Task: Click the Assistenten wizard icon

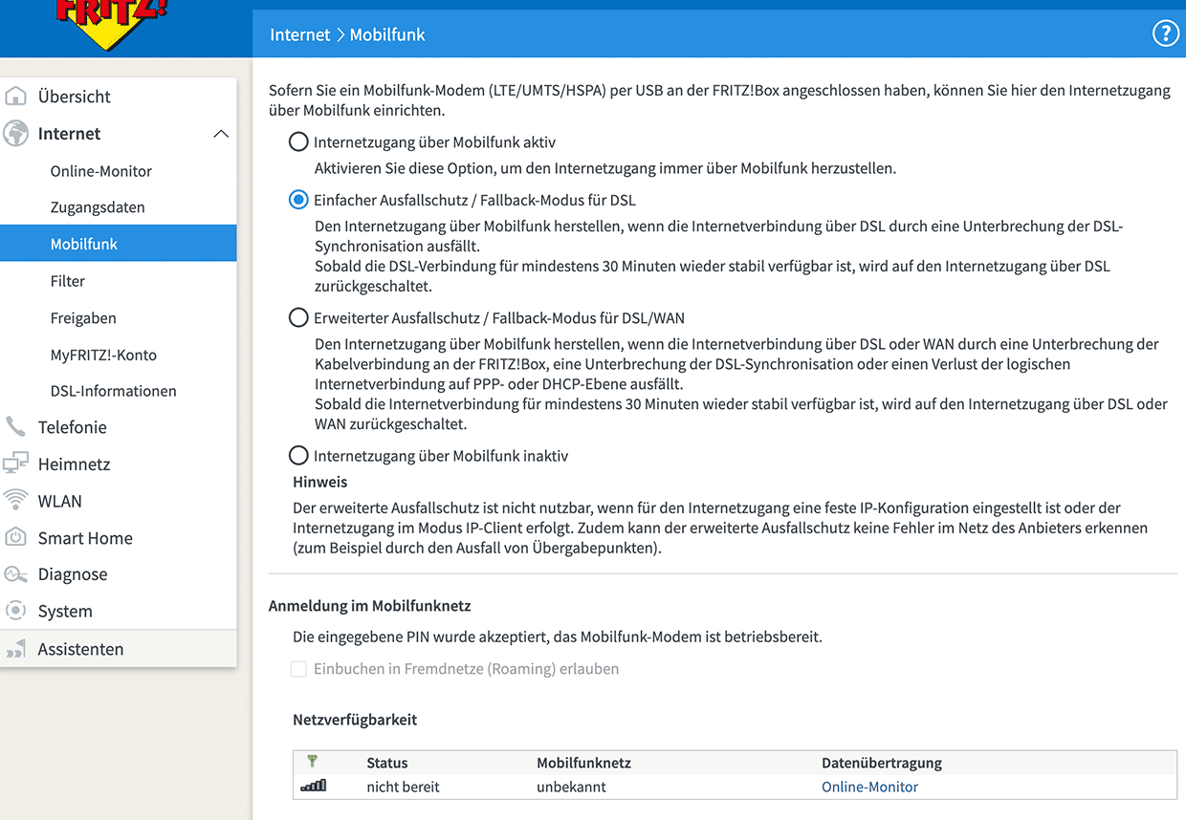Action: point(16,650)
